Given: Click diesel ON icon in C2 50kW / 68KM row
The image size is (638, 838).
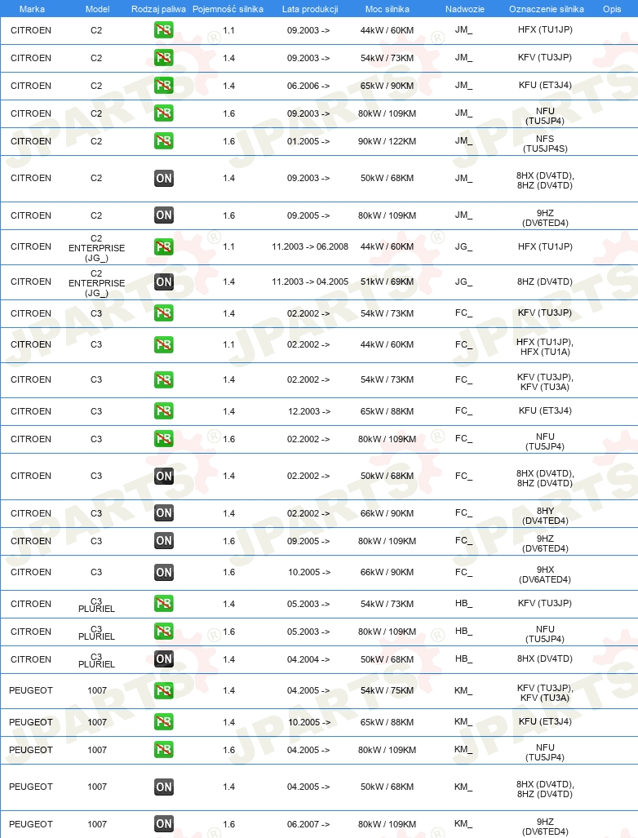Looking at the screenshot, I should (163, 178).
